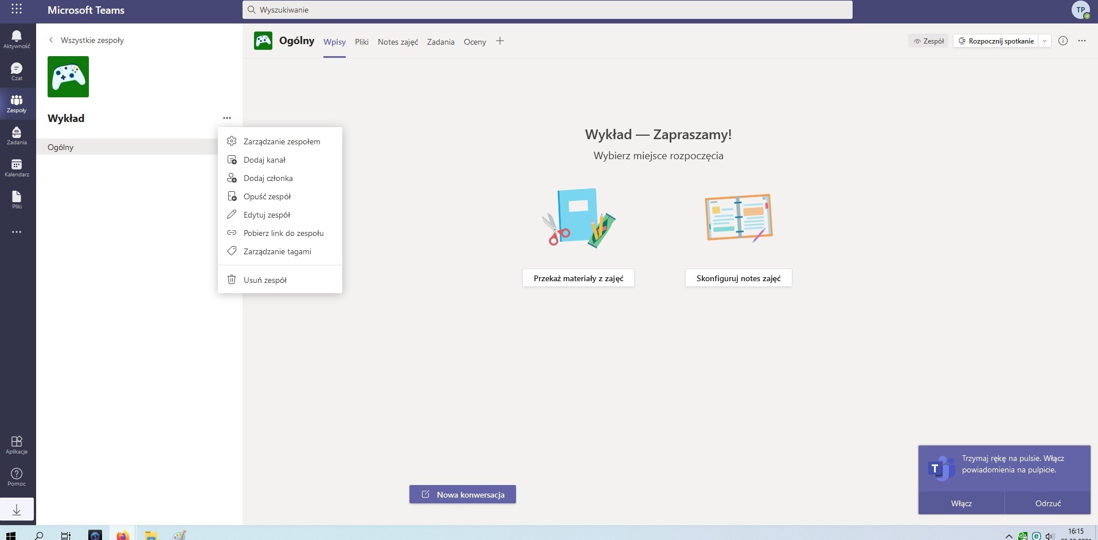Show hidden system tray icons
Image resolution: width=1098 pixels, height=540 pixels.
point(1009,536)
